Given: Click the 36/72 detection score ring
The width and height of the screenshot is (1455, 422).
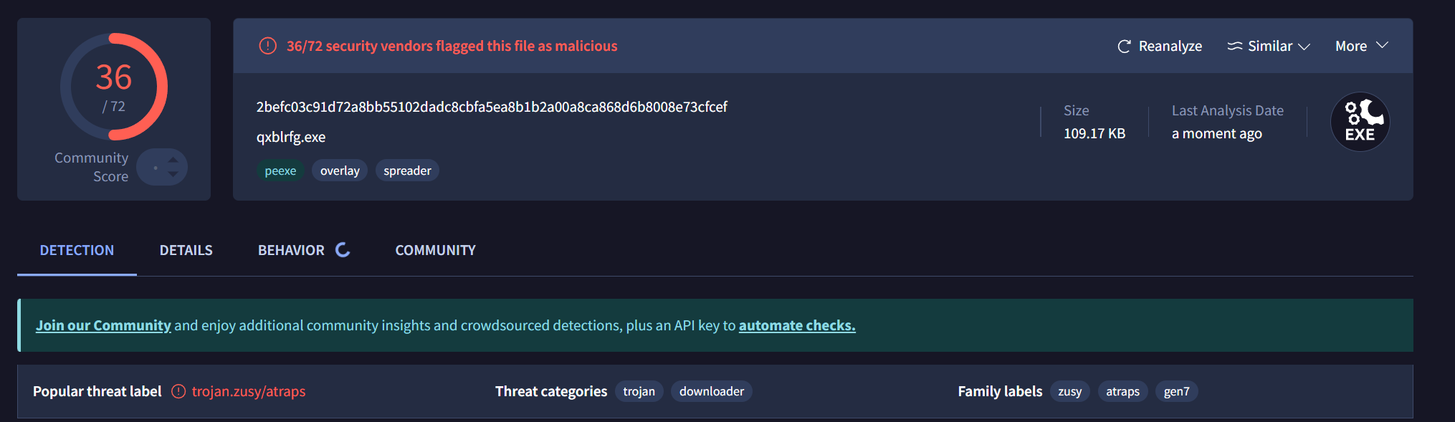Looking at the screenshot, I should (x=114, y=87).
